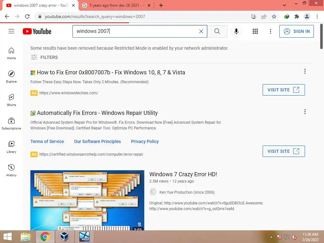Click the windowstechies.com ad URL
324x243 pixels.
[x=69, y=93]
